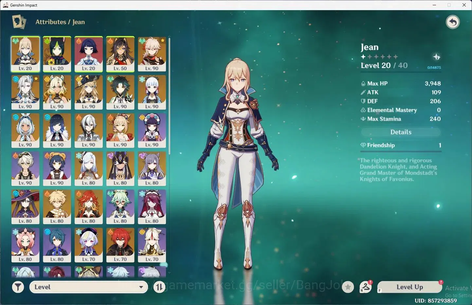Select Sucrose's Lv. 80 portrait card

(120, 207)
